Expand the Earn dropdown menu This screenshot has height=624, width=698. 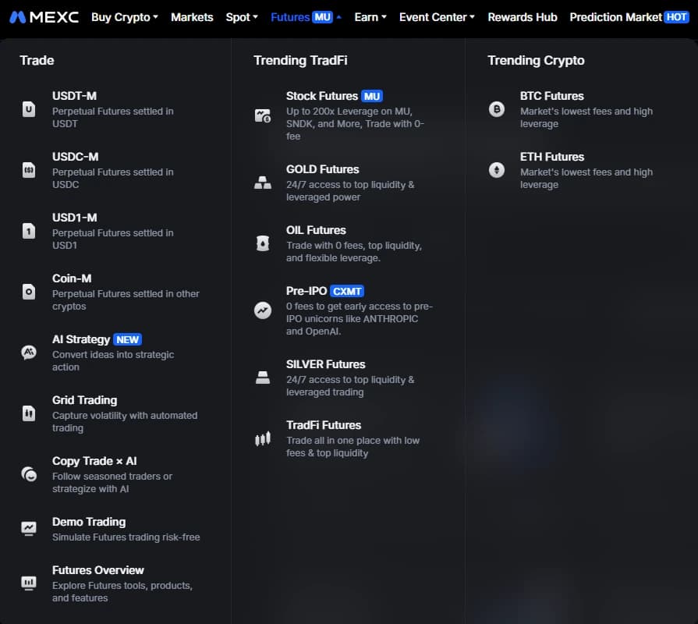pyautogui.click(x=370, y=17)
